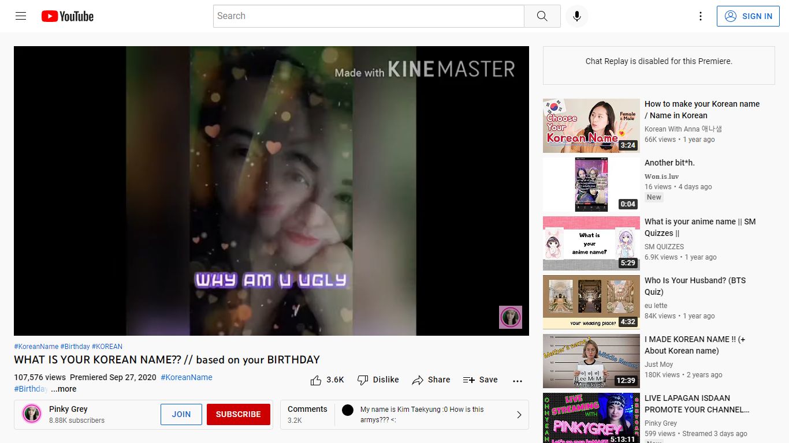This screenshot has height=443, width=789.
Task: Click the channel watermark in video corner
Action: coord(511,317)
